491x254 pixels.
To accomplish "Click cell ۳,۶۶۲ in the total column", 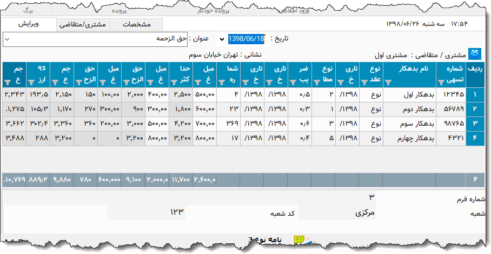I will 15,123.
